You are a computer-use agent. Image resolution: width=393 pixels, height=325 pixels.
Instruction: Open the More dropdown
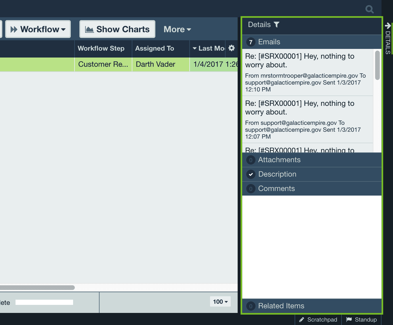point(177,29)
